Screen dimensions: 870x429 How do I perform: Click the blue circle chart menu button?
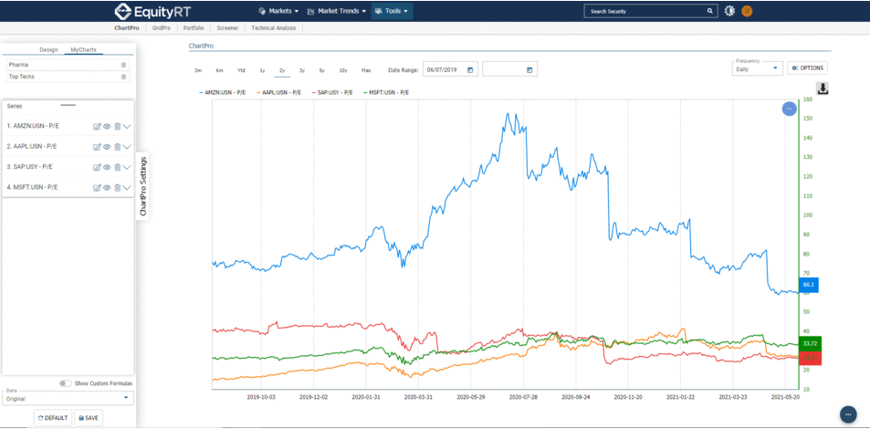tap(789, 109)
